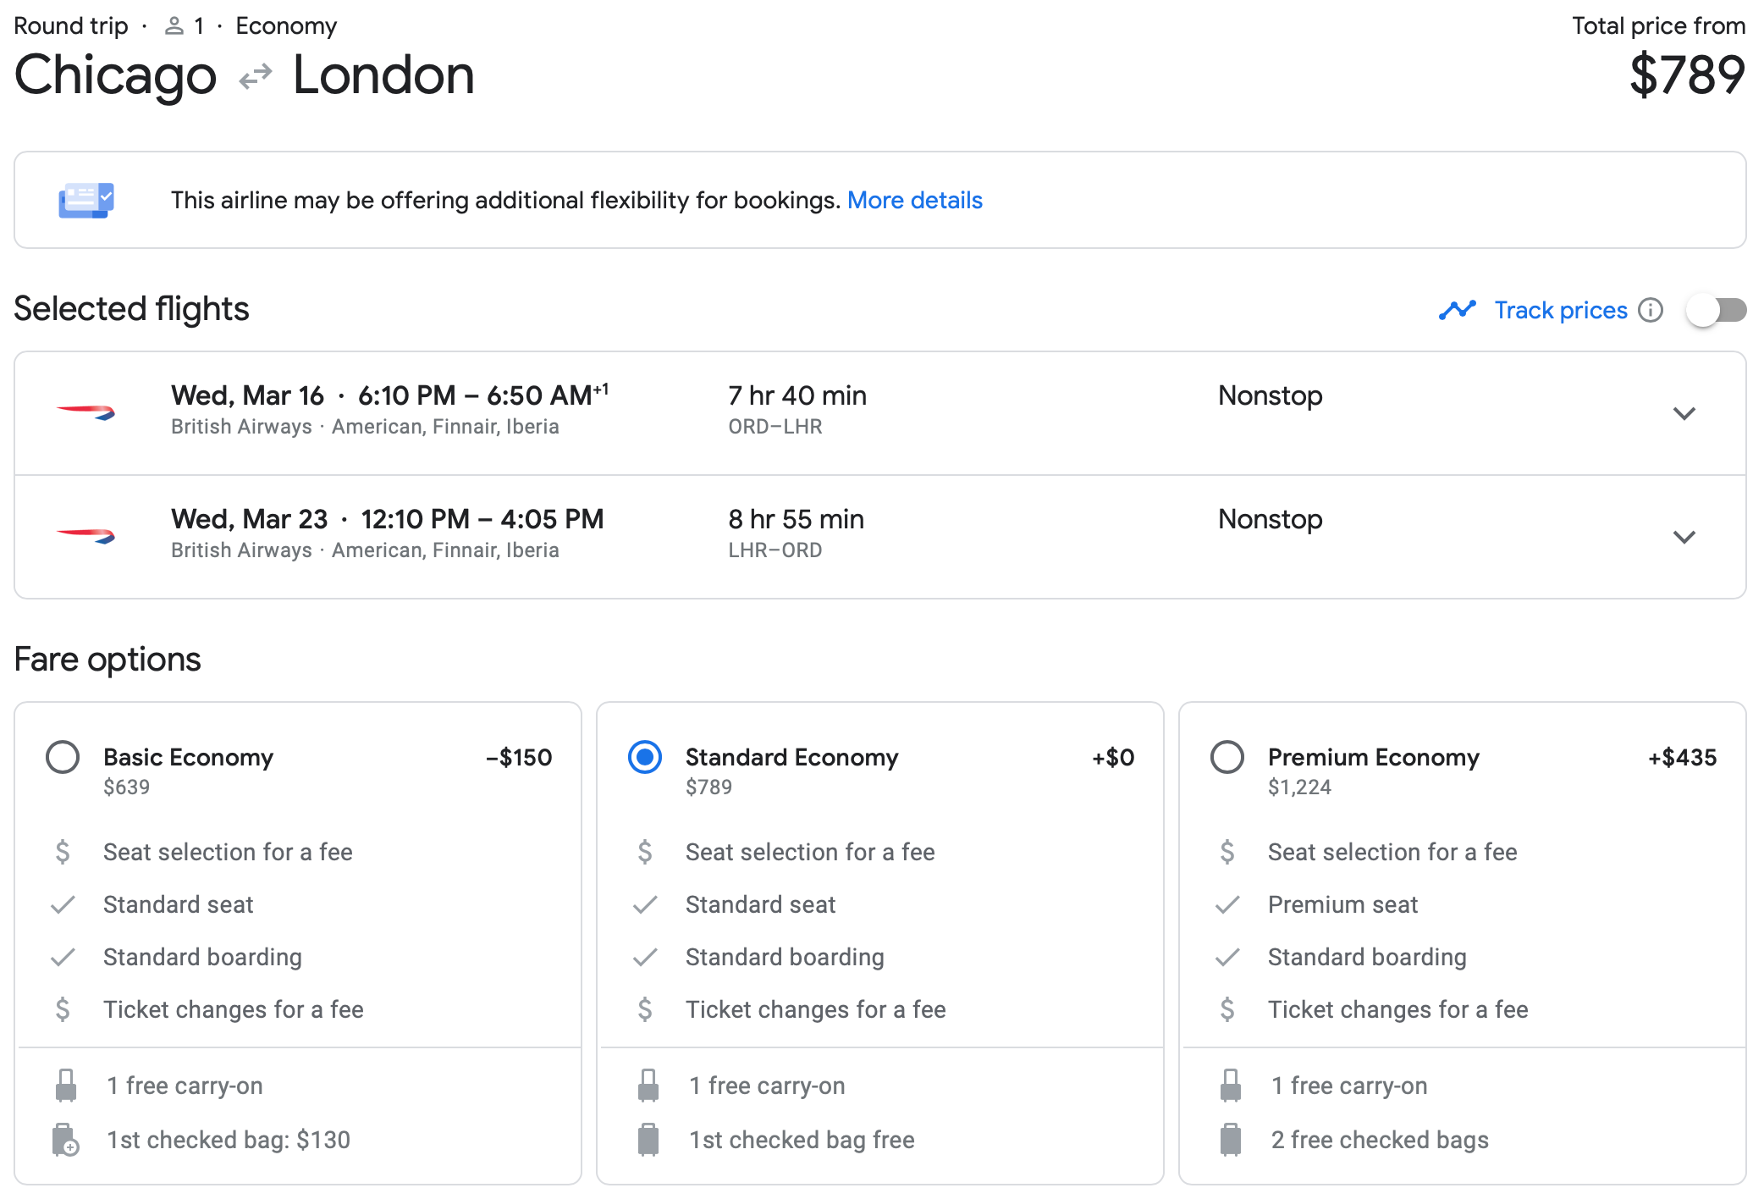The height and width of the screenshot is (1199, 1764).
Task: Click the Round trip label
Action: (71, 26)
